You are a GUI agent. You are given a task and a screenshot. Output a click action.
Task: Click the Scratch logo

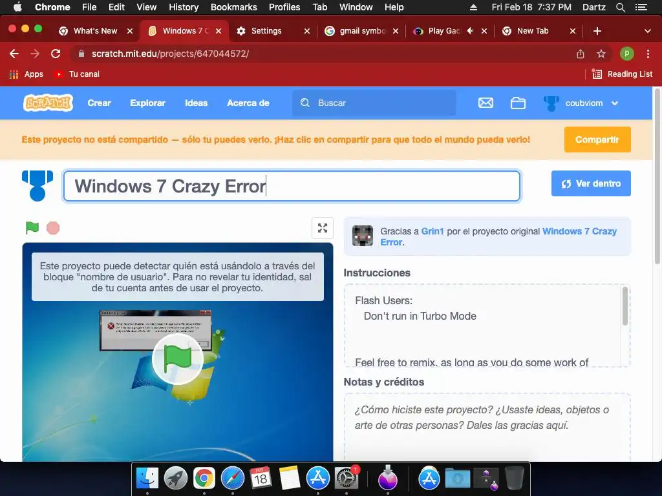pos(48,103)
